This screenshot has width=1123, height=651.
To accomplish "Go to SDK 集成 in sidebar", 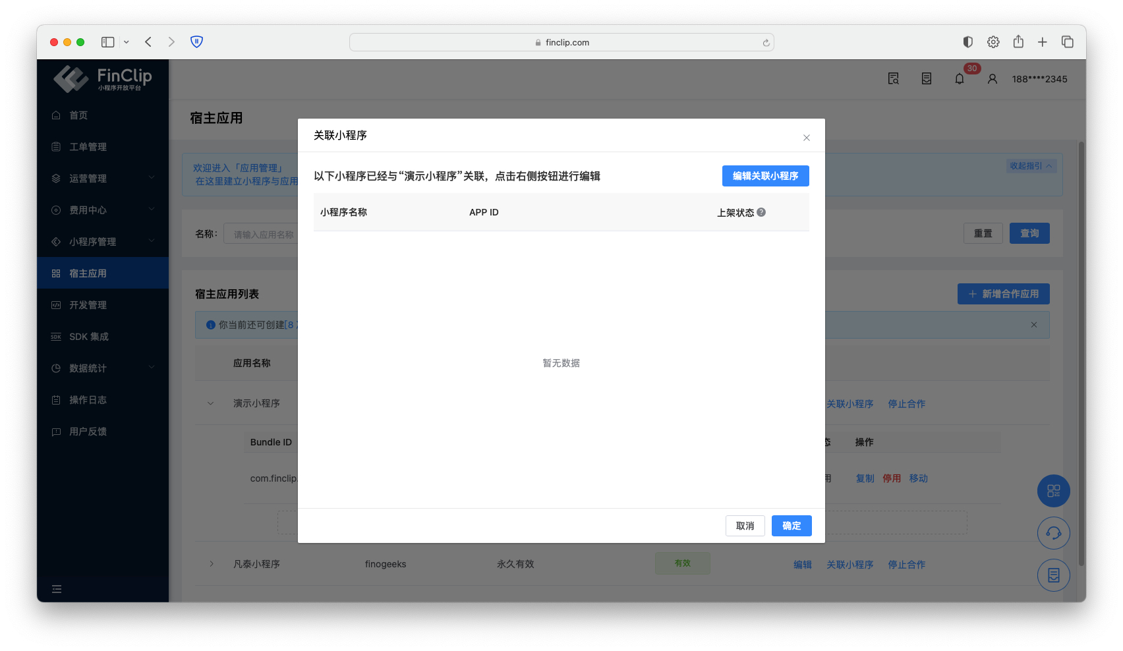I will tap(89, 337).
